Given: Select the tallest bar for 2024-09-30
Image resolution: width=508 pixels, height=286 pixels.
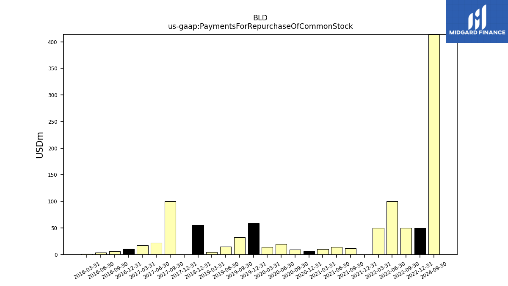Looking at the screenshot, I should (x=434, y=144).
